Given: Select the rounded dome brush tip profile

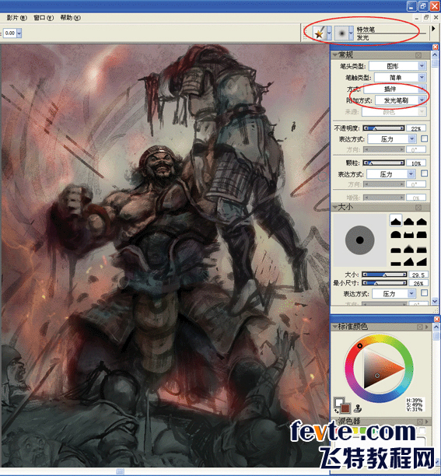Looking at the screenshot, I should (x=395, y=235).
